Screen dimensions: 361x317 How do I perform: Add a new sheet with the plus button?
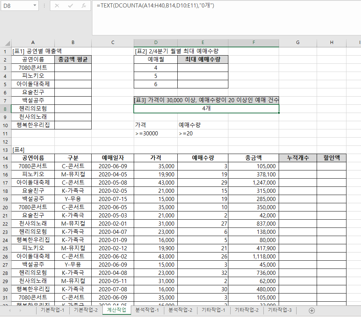click(312, 310)
